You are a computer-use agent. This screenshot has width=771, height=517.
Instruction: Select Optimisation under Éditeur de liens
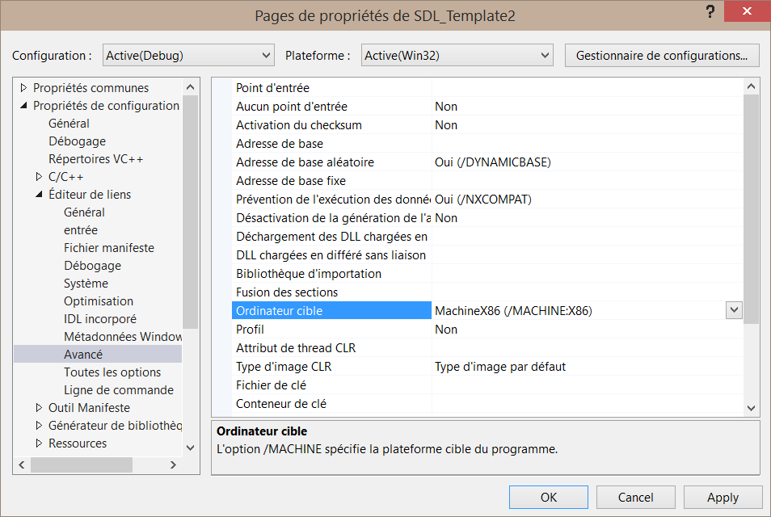99,301
